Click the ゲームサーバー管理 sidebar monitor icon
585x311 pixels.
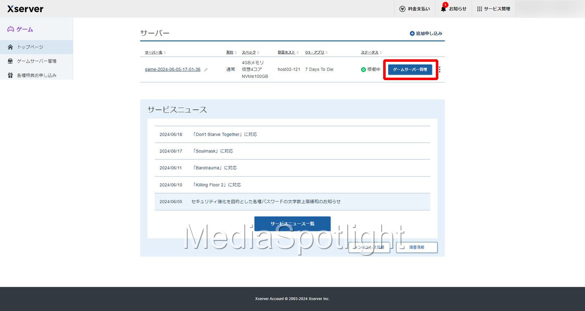[9, 61]
